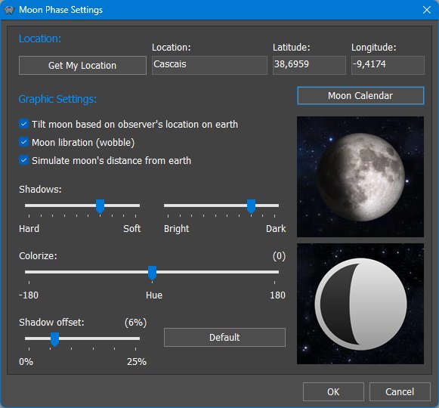Click the Colorize Hue slider handle

[152, 273]
